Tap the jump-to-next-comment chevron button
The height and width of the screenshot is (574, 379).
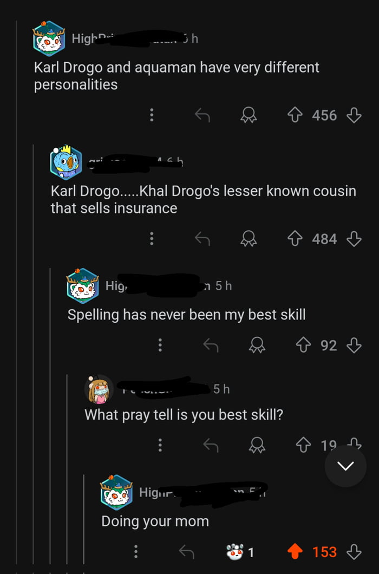(x=345, y=466)
